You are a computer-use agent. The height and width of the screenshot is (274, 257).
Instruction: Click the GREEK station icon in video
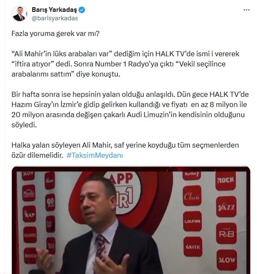click(193, 247)
